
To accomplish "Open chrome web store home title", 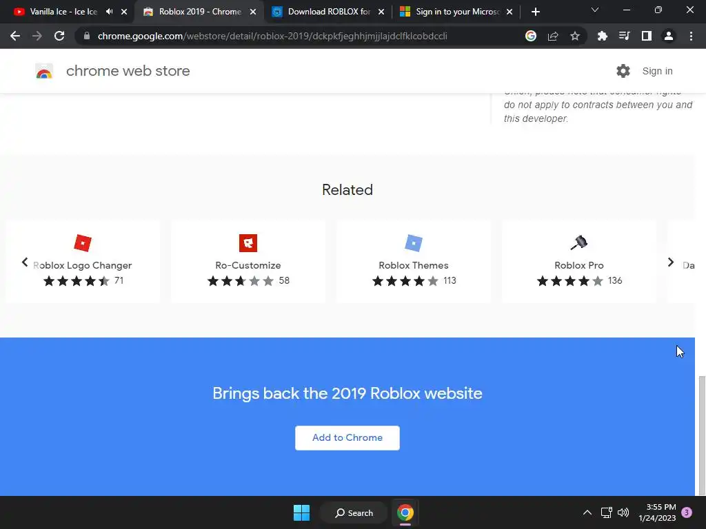I will coord(128,71).
